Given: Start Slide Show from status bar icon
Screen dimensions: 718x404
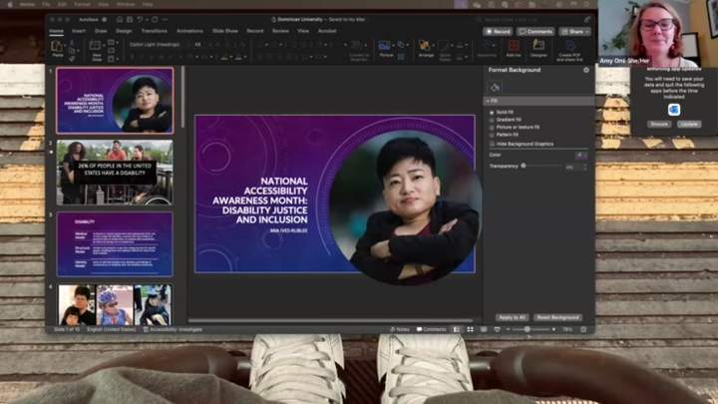Looking at the screenshot, I should pos(497,329).
